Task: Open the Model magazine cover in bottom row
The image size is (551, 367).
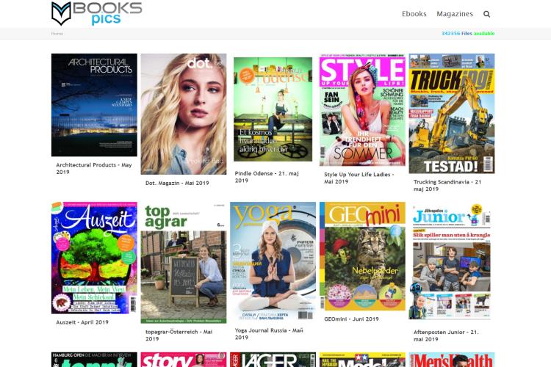Action: click(x=362, y=360)
